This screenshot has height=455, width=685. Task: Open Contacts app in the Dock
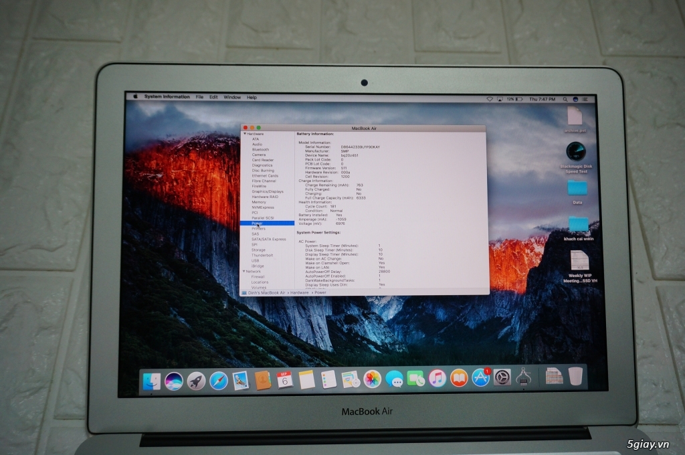pos(263,380)
